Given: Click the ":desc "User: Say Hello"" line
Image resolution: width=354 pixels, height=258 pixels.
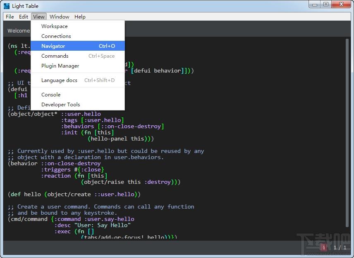Looking at the screenshot, I should pyautogui.click(x=93, y=225).
